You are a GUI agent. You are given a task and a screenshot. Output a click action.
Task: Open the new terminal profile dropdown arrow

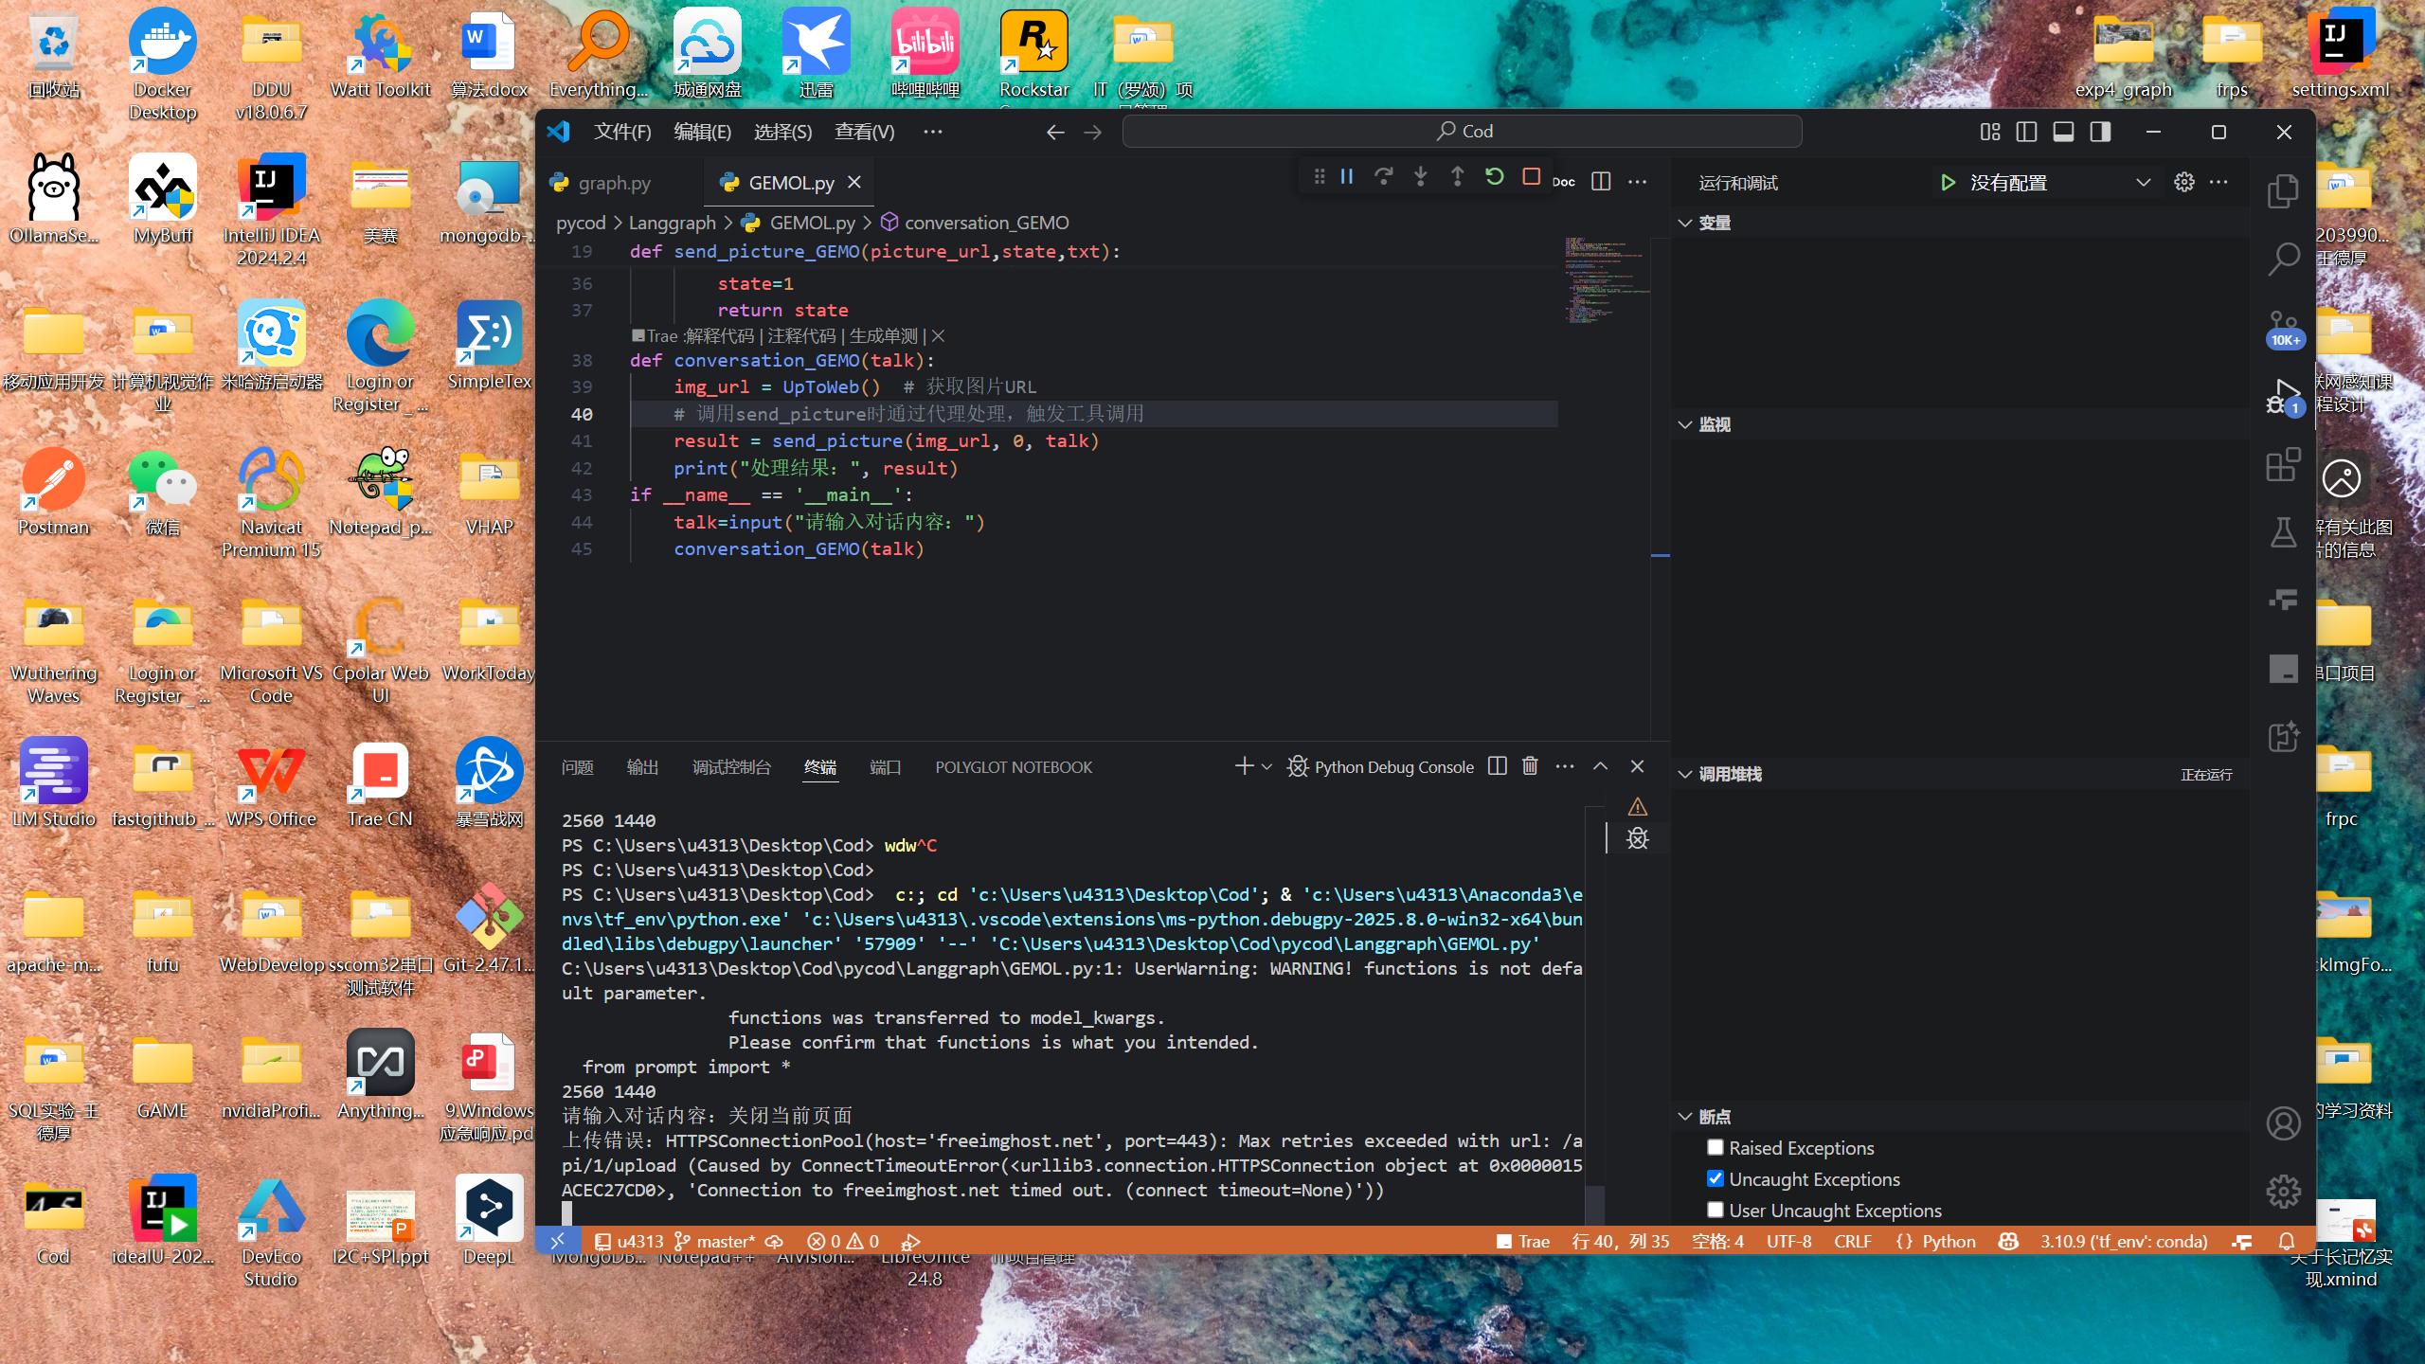tap(1267, 766)
